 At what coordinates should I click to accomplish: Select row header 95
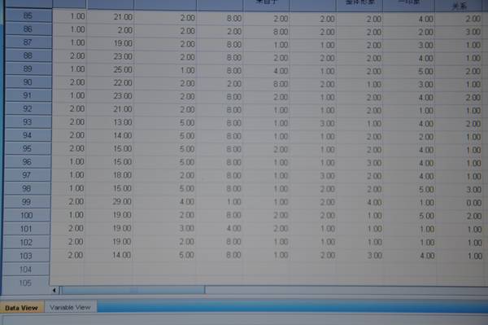pyautogui.click(x=28, y=148)
